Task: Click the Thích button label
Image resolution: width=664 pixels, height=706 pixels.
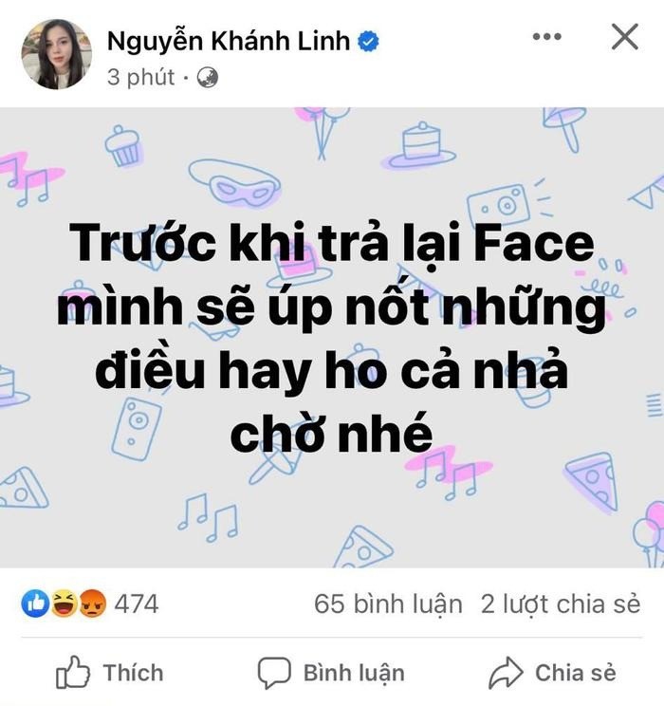Action: tap(133, 673)
